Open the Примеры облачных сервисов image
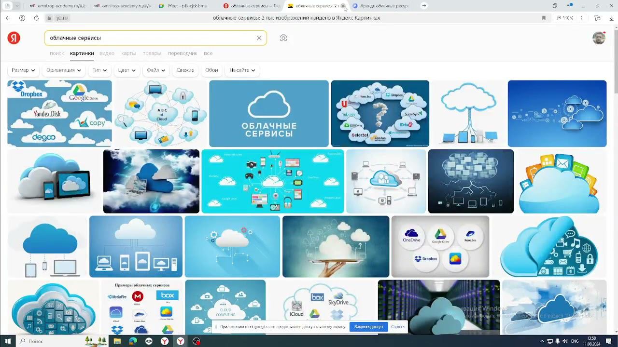This screenshot has width=618, height=347. click(142, 307)
